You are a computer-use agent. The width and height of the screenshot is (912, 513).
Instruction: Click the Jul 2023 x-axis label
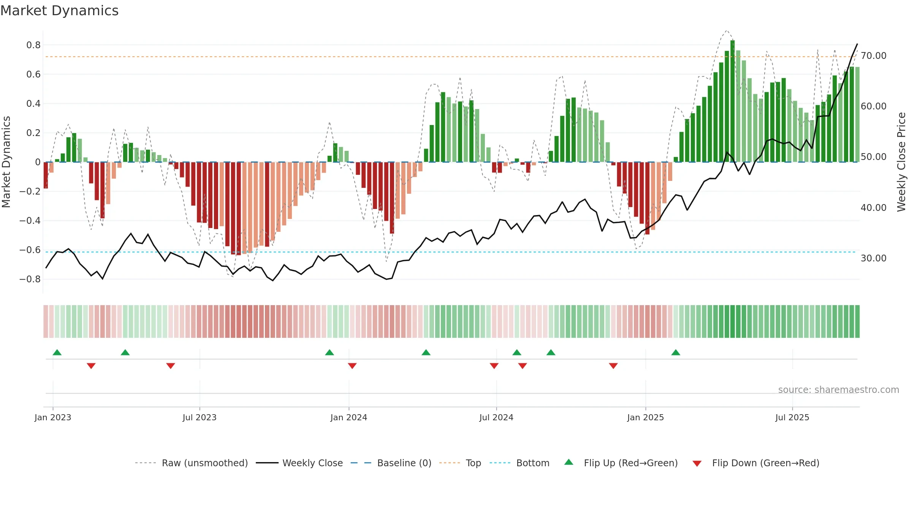pyautogui.click(x=199, y=417)
